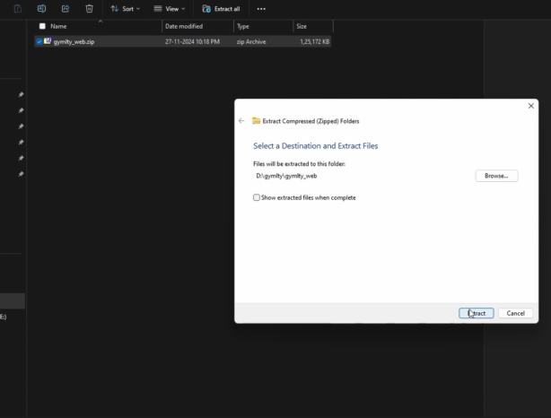Open the Browse... folder picker
This screenshot has height=418, width=551.
(x=496, y=176)
